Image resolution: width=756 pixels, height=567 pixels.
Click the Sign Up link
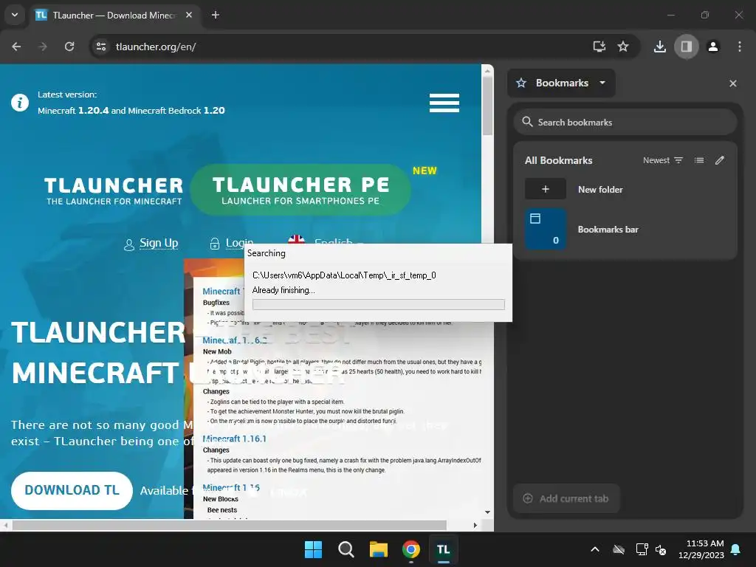[159, 243]
